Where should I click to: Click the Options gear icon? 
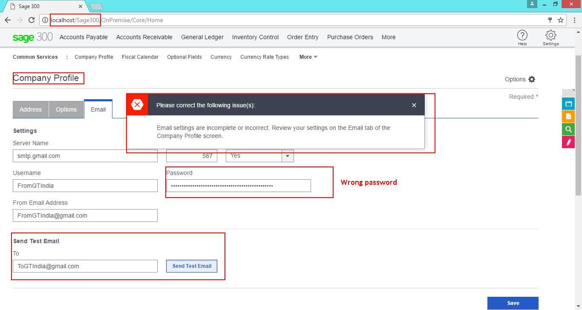[x=532, y=79]
